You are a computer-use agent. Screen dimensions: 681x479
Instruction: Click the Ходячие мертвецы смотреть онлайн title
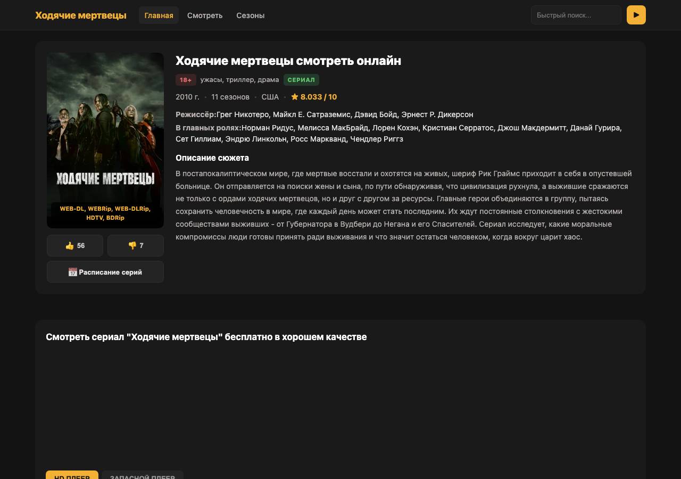[x=288, y=61]
